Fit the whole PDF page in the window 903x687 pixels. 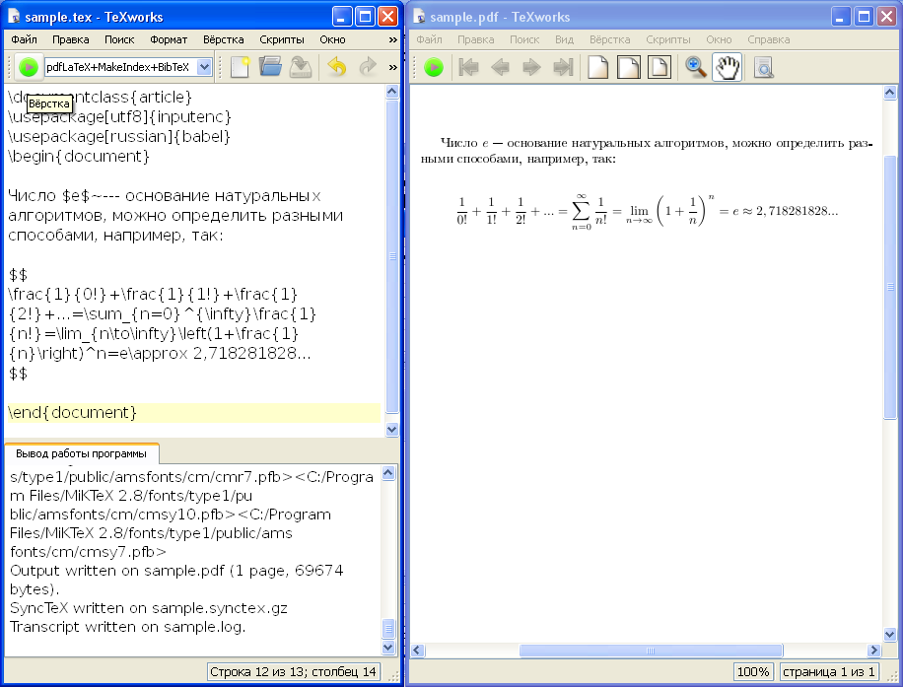[658, 67]
